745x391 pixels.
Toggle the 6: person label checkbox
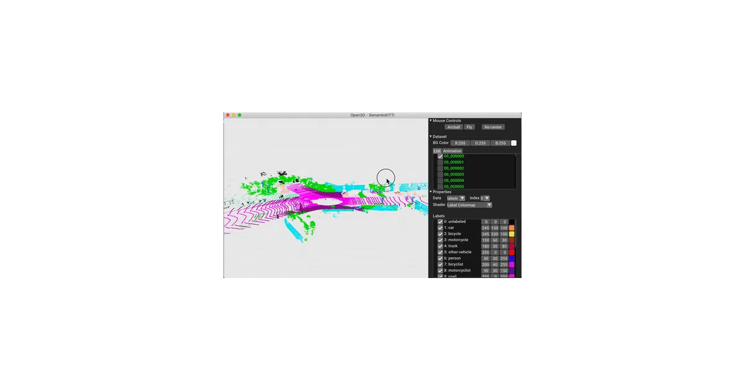click(x=440, y=258)
